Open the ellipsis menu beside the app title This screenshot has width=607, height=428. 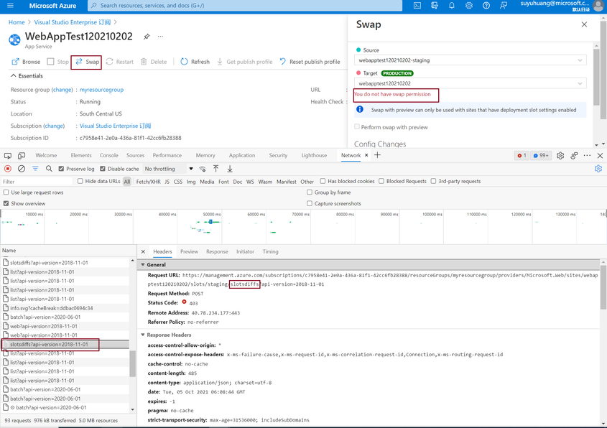click(x=160, y=37)
